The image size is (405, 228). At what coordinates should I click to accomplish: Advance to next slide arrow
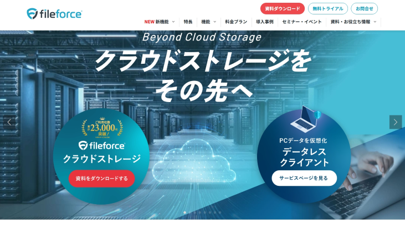pyautogui.click(x=396, y=122)
